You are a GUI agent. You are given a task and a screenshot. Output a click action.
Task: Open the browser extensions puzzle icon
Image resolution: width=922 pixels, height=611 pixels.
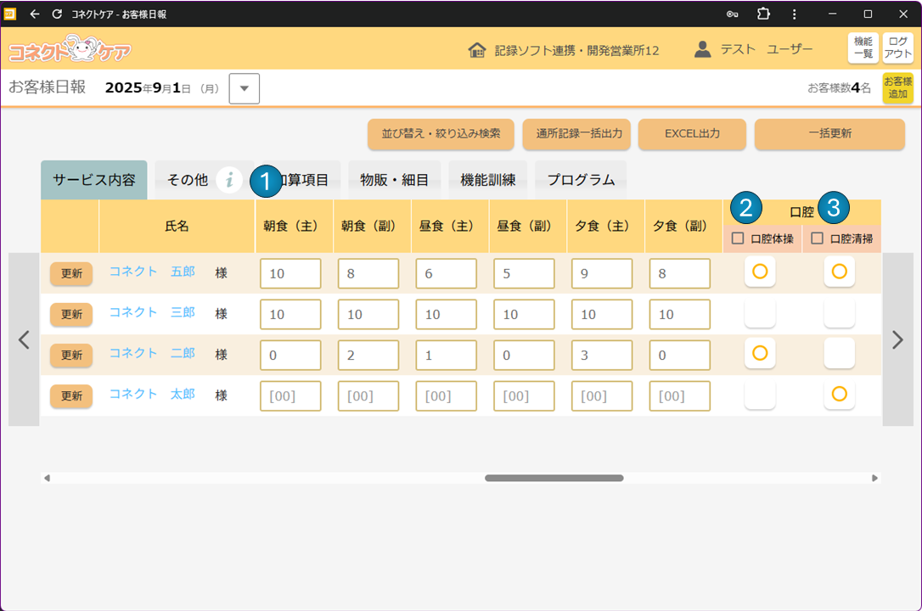[x=763, y=14]
